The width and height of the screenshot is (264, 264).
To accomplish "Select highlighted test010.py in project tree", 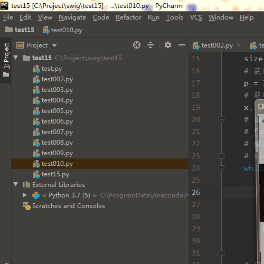I will [x=100, y=164].
